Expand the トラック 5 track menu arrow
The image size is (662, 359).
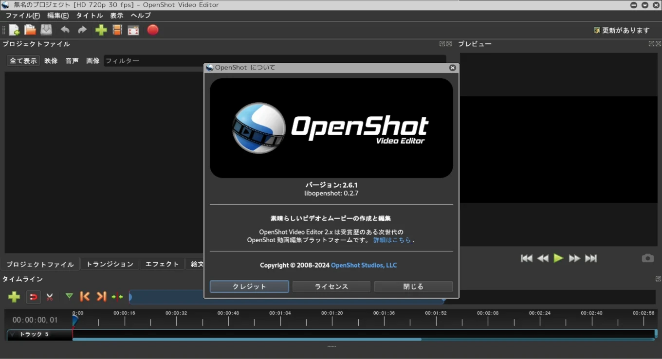pyautogui.click(x=12, y=334)
